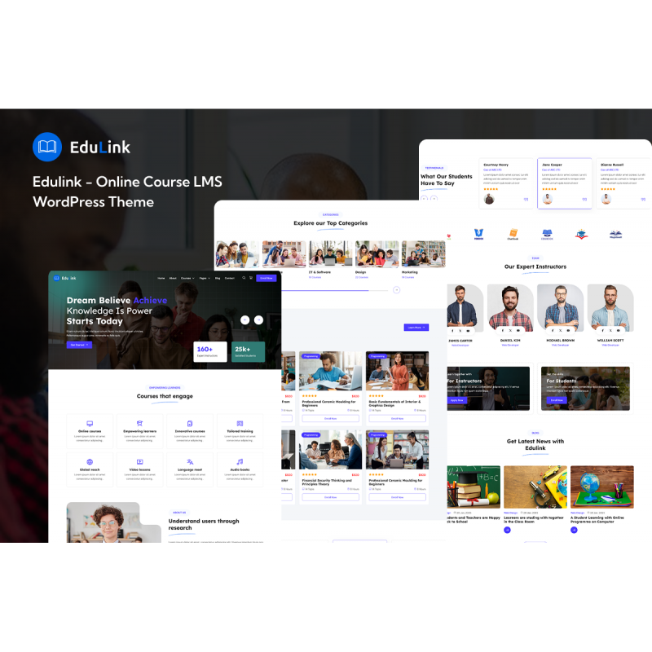Click the hero slider next arrow
652x652 pixels.
(x=258, y=319)
